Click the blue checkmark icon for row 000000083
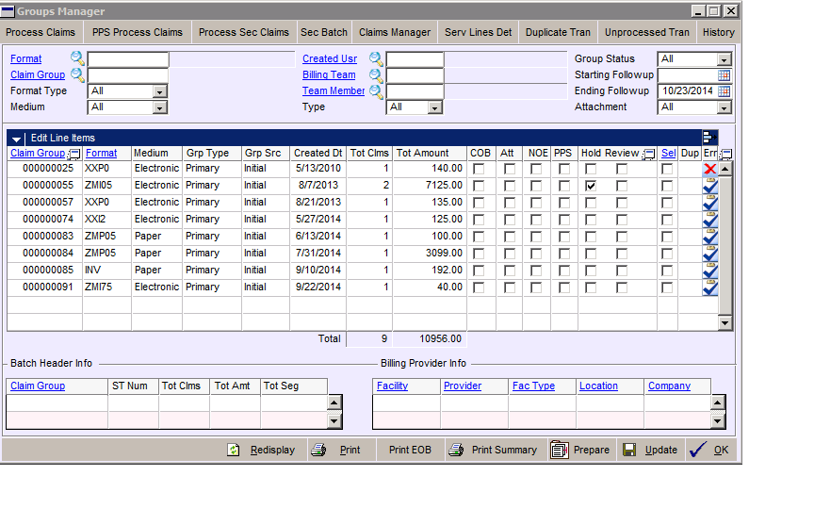This screenshot has width=814, height=509. tap(709, 237)
